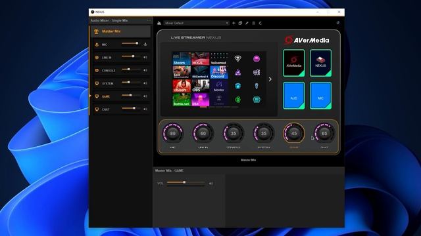The height and width of the screenshot is (236, 421).
Task: Select the Master Mix entry in sidebar
Action: [120, 31]
